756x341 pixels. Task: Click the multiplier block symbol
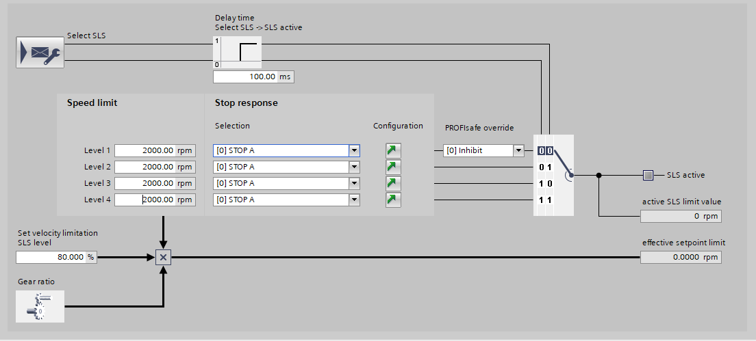click(163, 258)
